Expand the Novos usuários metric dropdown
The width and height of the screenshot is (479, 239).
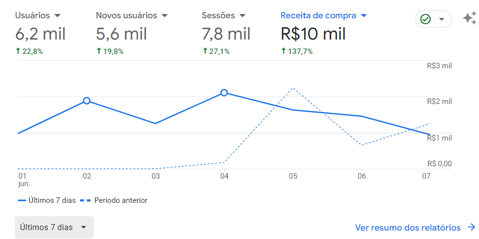pyautogui.click(x=165, y=16)
